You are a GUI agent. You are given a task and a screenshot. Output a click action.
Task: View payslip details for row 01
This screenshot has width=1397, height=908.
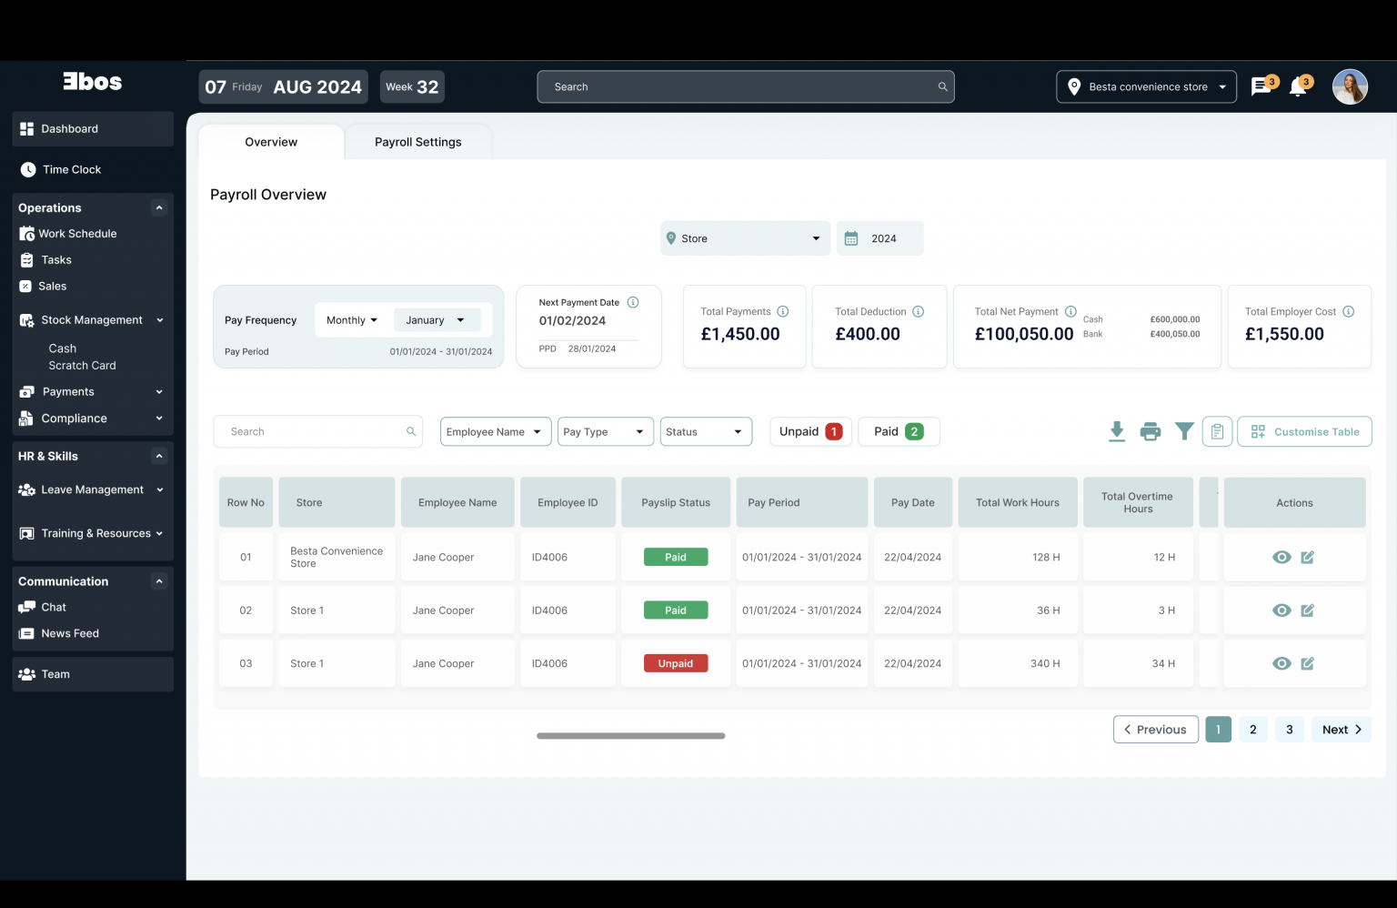pos(1281,557)
